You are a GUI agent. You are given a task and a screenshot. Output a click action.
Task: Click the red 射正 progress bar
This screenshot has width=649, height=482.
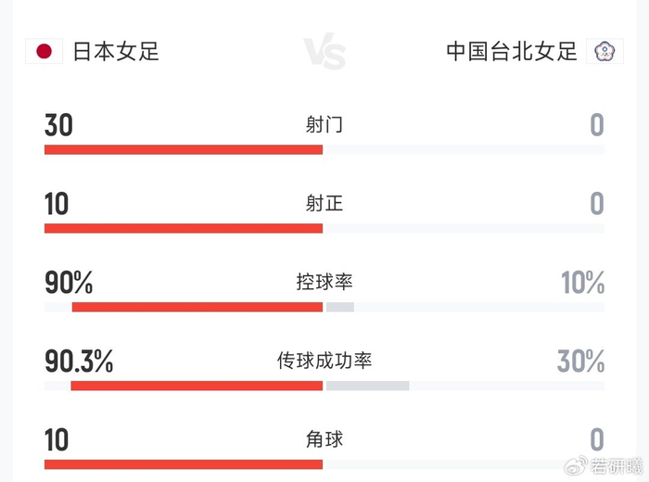pyautogui.click(x=184, y=228)
